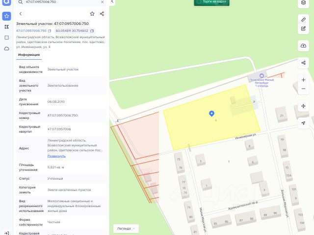
Task: Click the Развернуть address link
Action: (56, 156)
